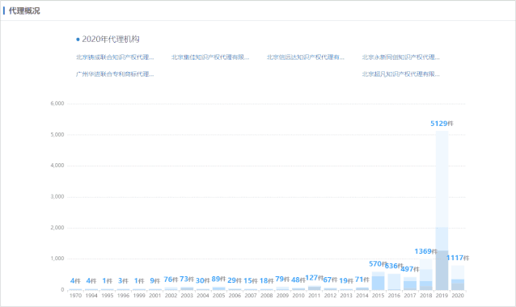Open the 北京超凡知识产权代理有限 agency link
516x307 pixels.
tap(401, 74)
